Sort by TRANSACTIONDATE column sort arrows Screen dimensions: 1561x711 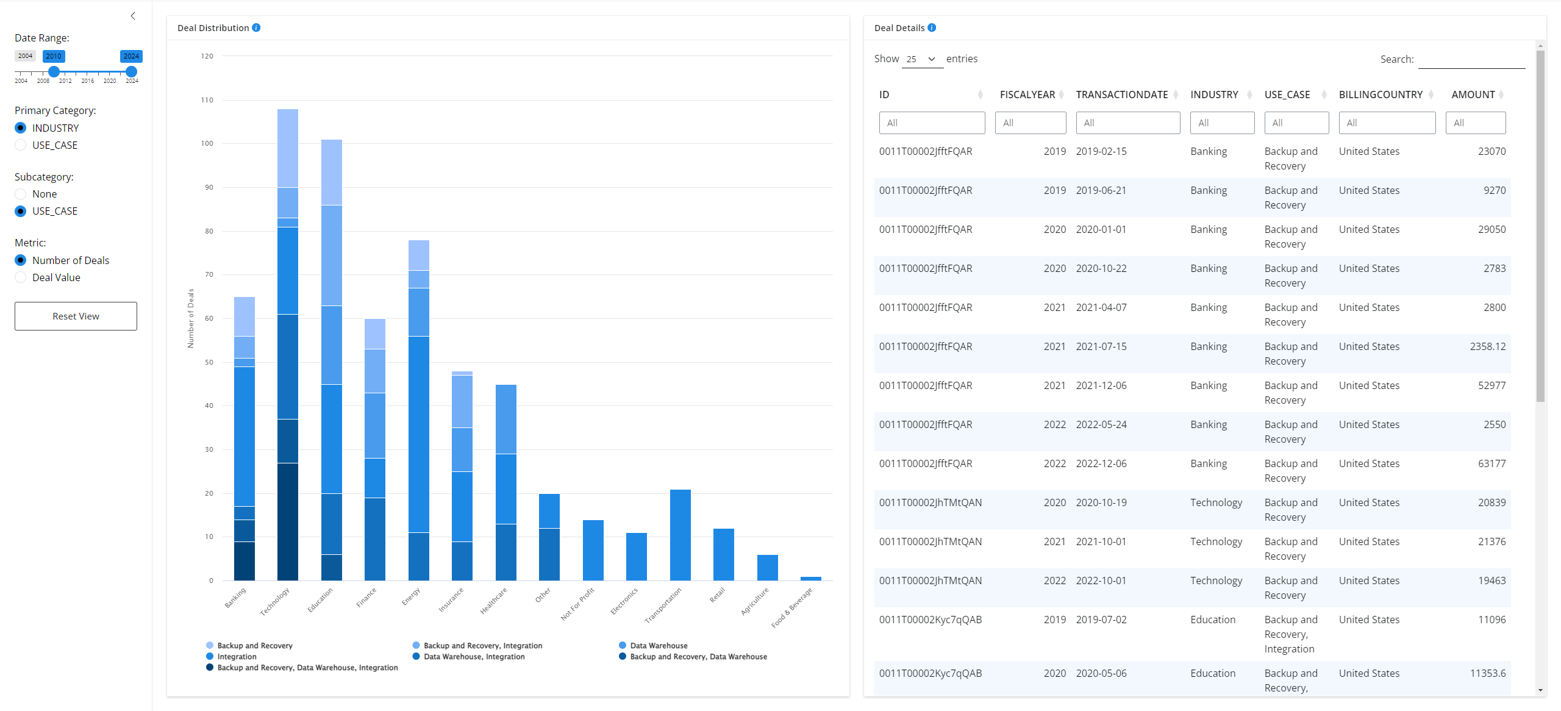click(1176, 95)
